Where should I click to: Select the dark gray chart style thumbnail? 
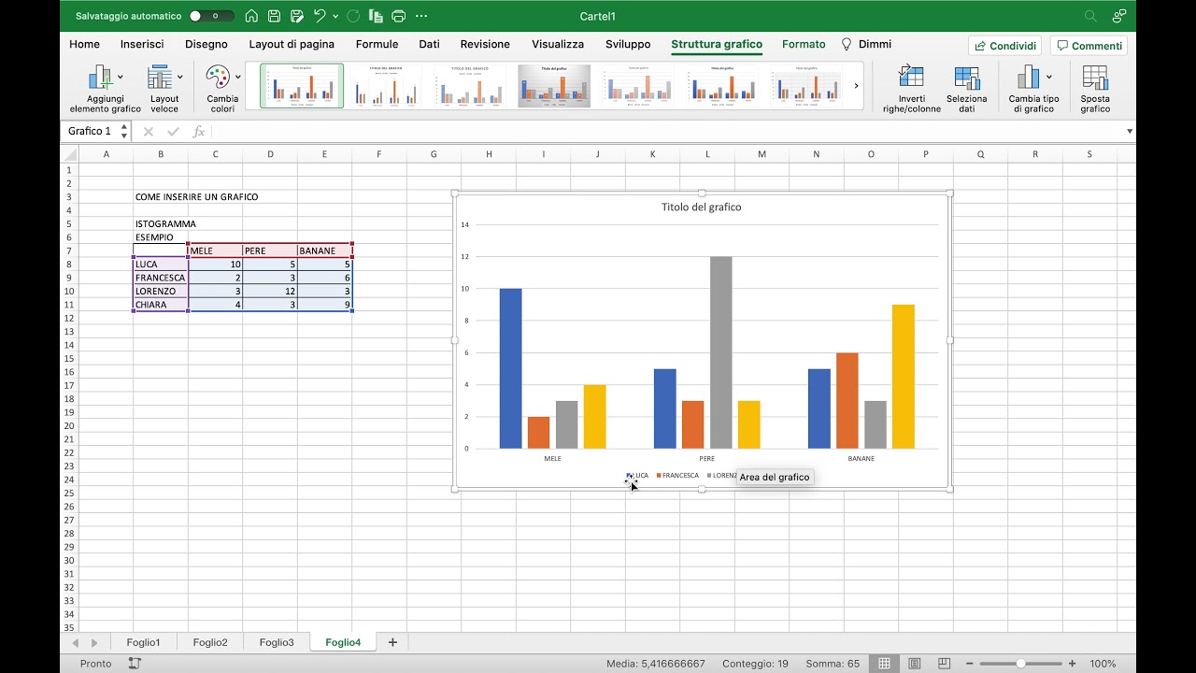(x=554, y=86)
